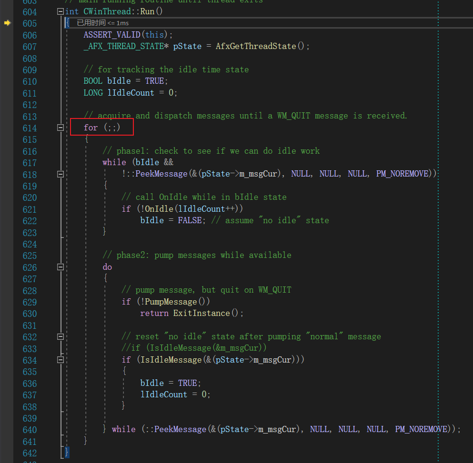Collapse the comment fold on line 632
Viewport: 473px width, 463px height.
(60, 337)
